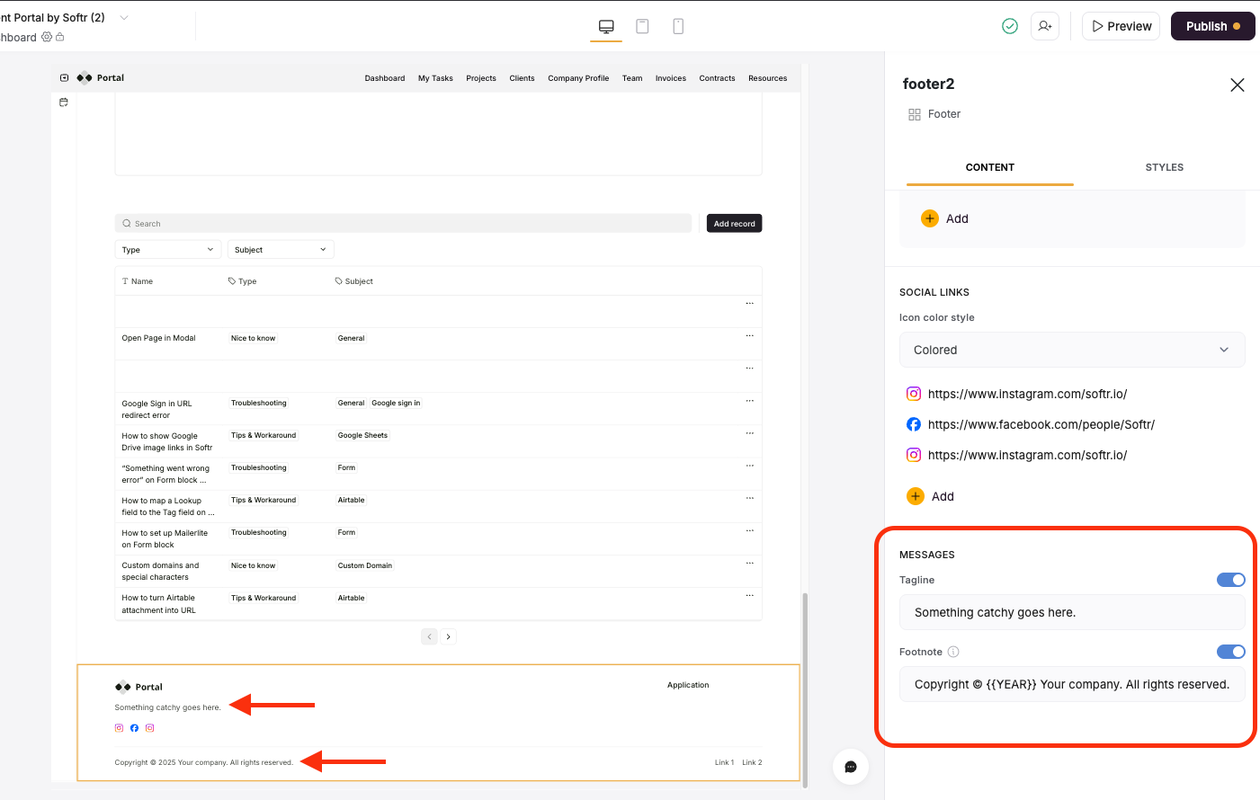The width and height of the screenshot is (1260, 800).
Task: Click the canvas vertical scrollbar
Action: (x=805, y=689)
